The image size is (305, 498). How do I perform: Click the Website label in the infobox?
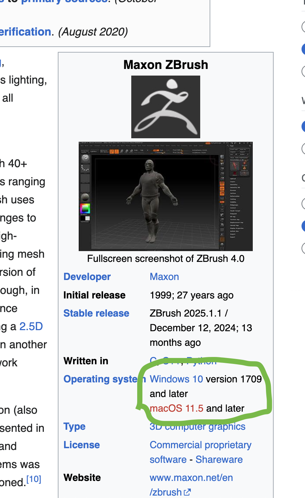click(x=82, y=478)
